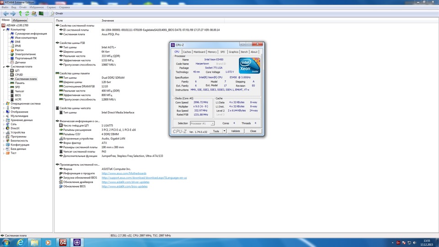Click the Validate button in CPU-Z
The width and height of the screenshot is (439, 247).
(x=236, y=131)
